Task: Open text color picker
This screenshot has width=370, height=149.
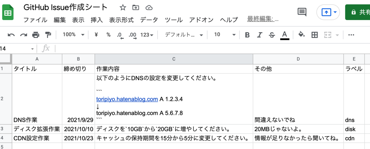Action: pos(285,35)
